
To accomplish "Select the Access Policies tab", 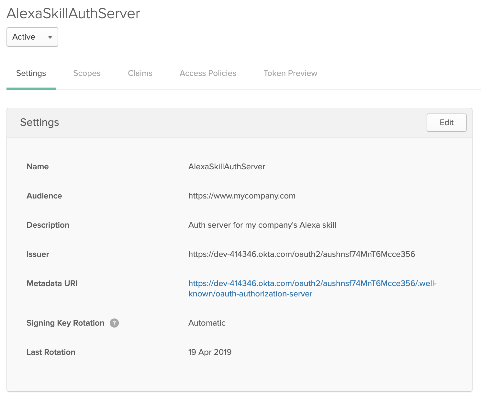I will 208,73.
